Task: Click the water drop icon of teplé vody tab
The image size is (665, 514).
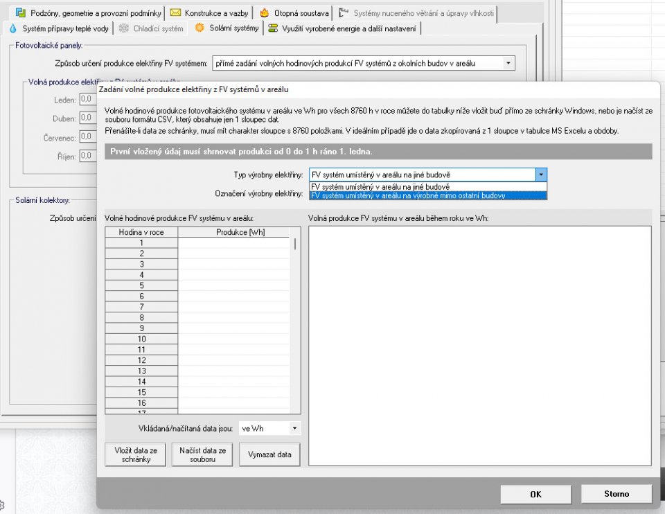Action: tap(12, 28)
